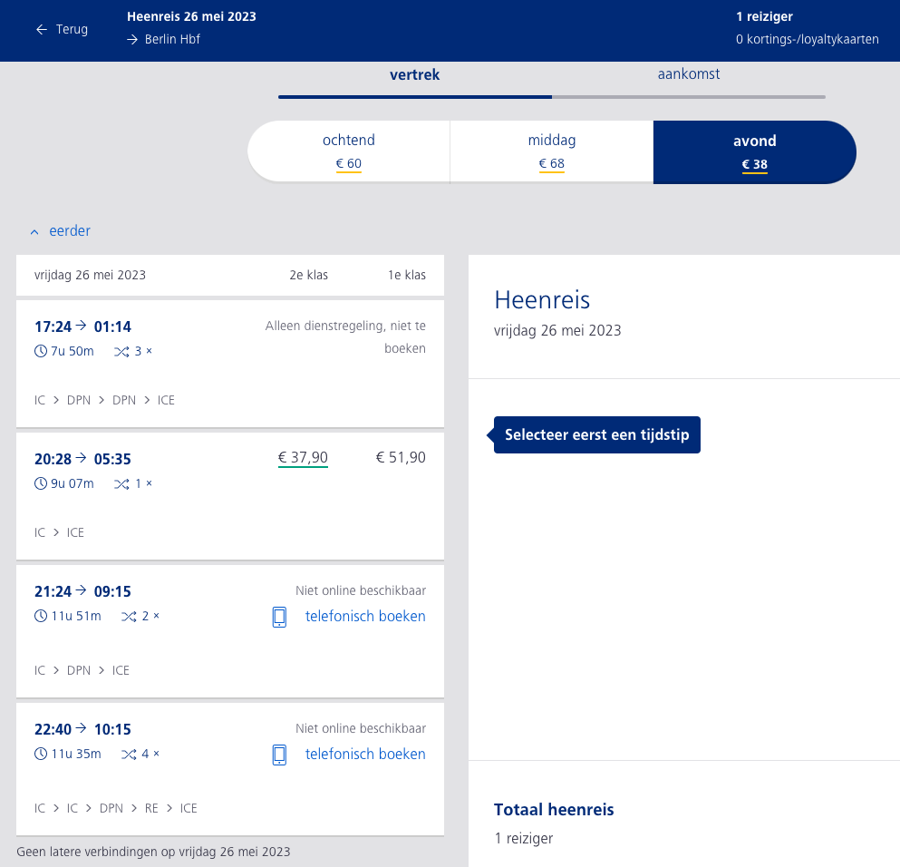
Task: Choose the 1st class fare € 51,90
Action: (400, 458)
